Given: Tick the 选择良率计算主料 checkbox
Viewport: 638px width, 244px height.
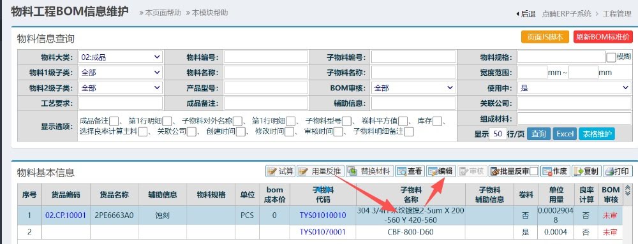Looking at the screenshot, I should tap(142, 131).
